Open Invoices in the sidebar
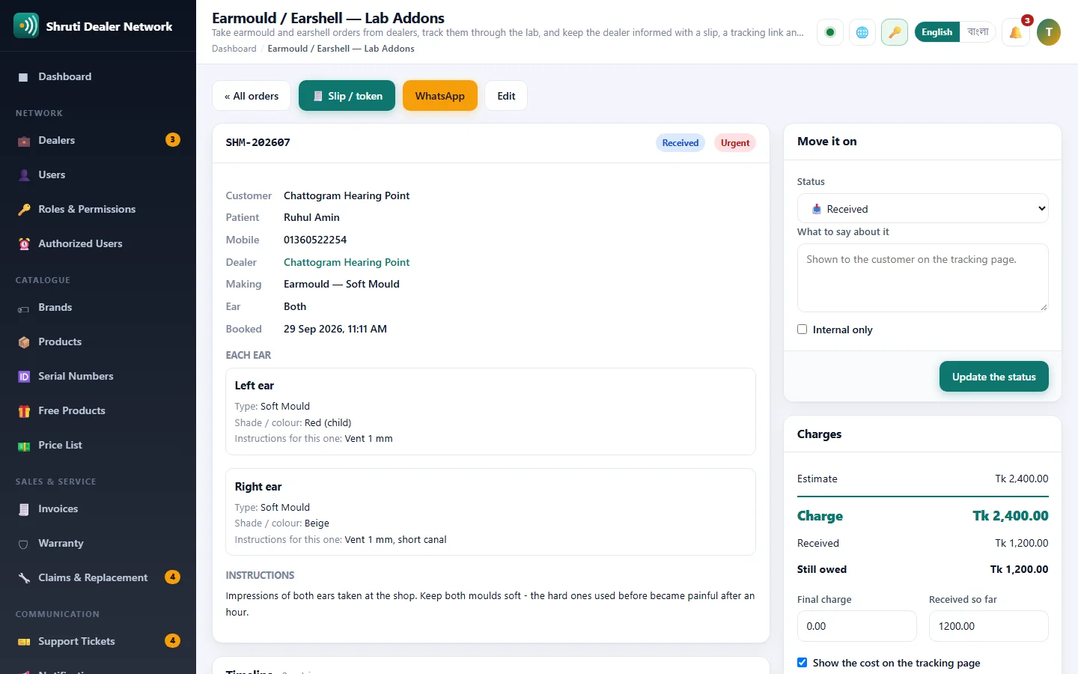1078x674 pixels. click(97, 508)
